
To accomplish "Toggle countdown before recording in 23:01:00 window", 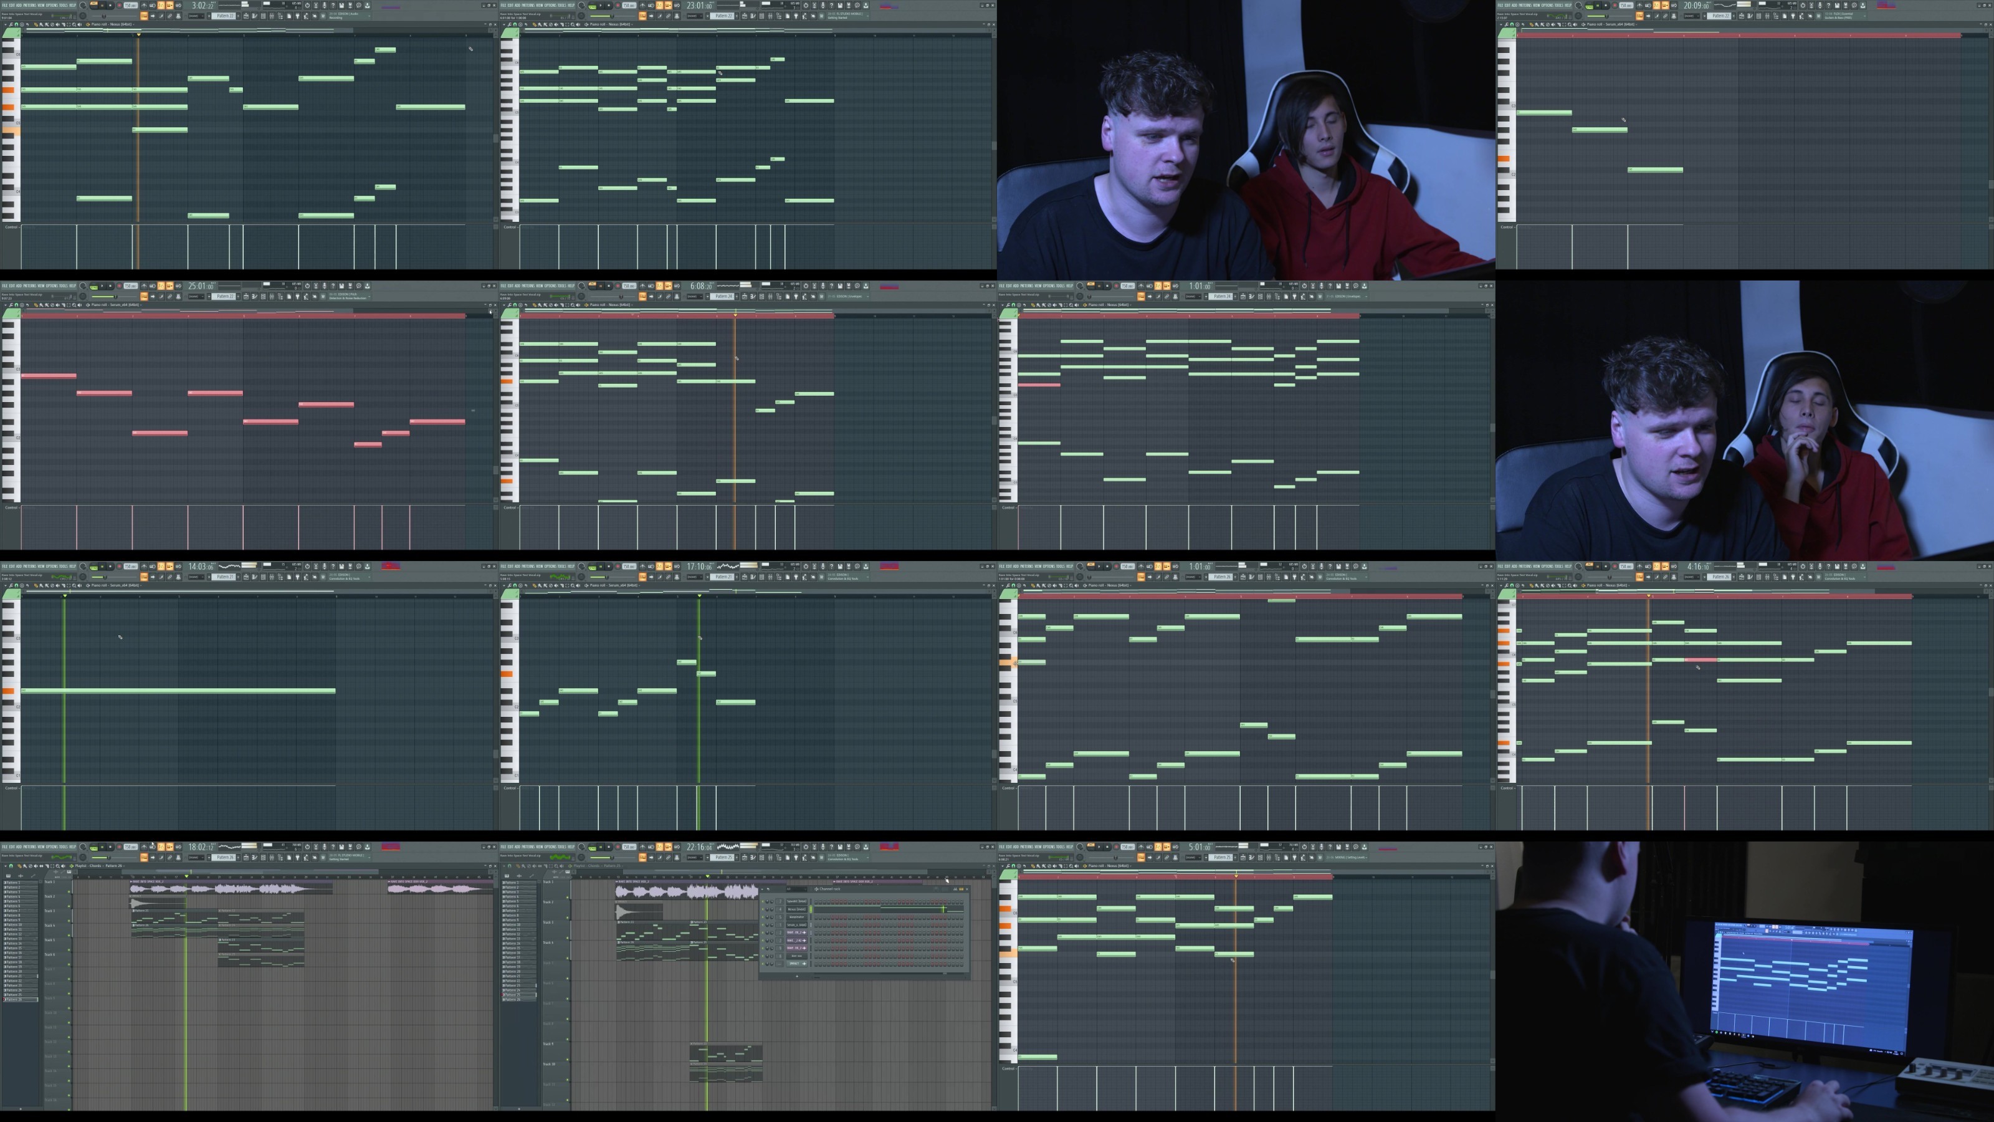I will coord(659,6).
